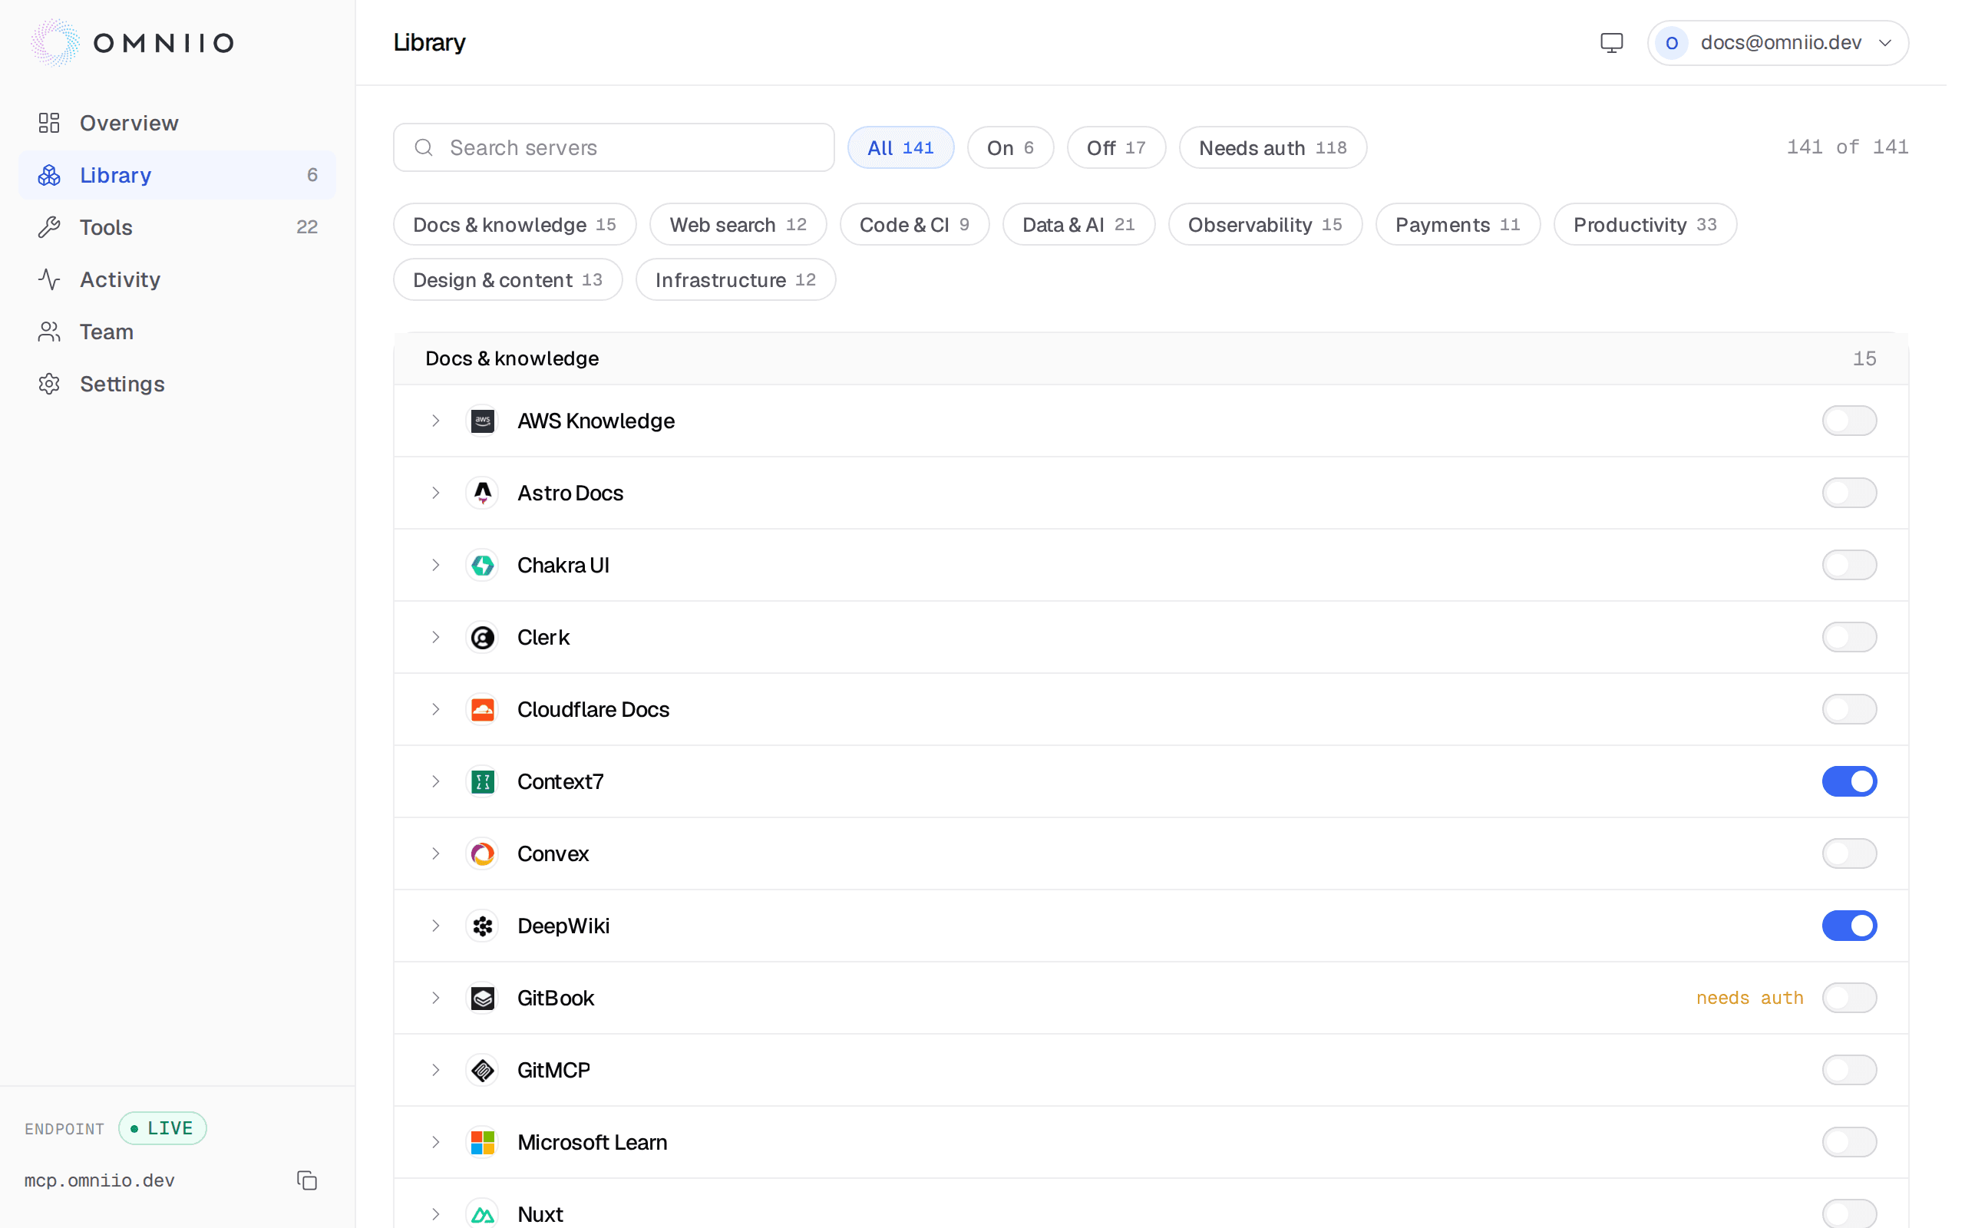Click the Astro Docs server icon
The image size is (1965, 1228).
pyautogui.click(x=482, y=493)
